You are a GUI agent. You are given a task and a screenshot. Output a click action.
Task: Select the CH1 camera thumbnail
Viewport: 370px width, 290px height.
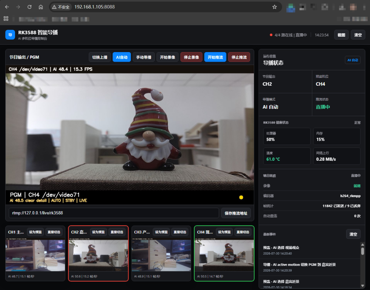[x=35, y=255]
